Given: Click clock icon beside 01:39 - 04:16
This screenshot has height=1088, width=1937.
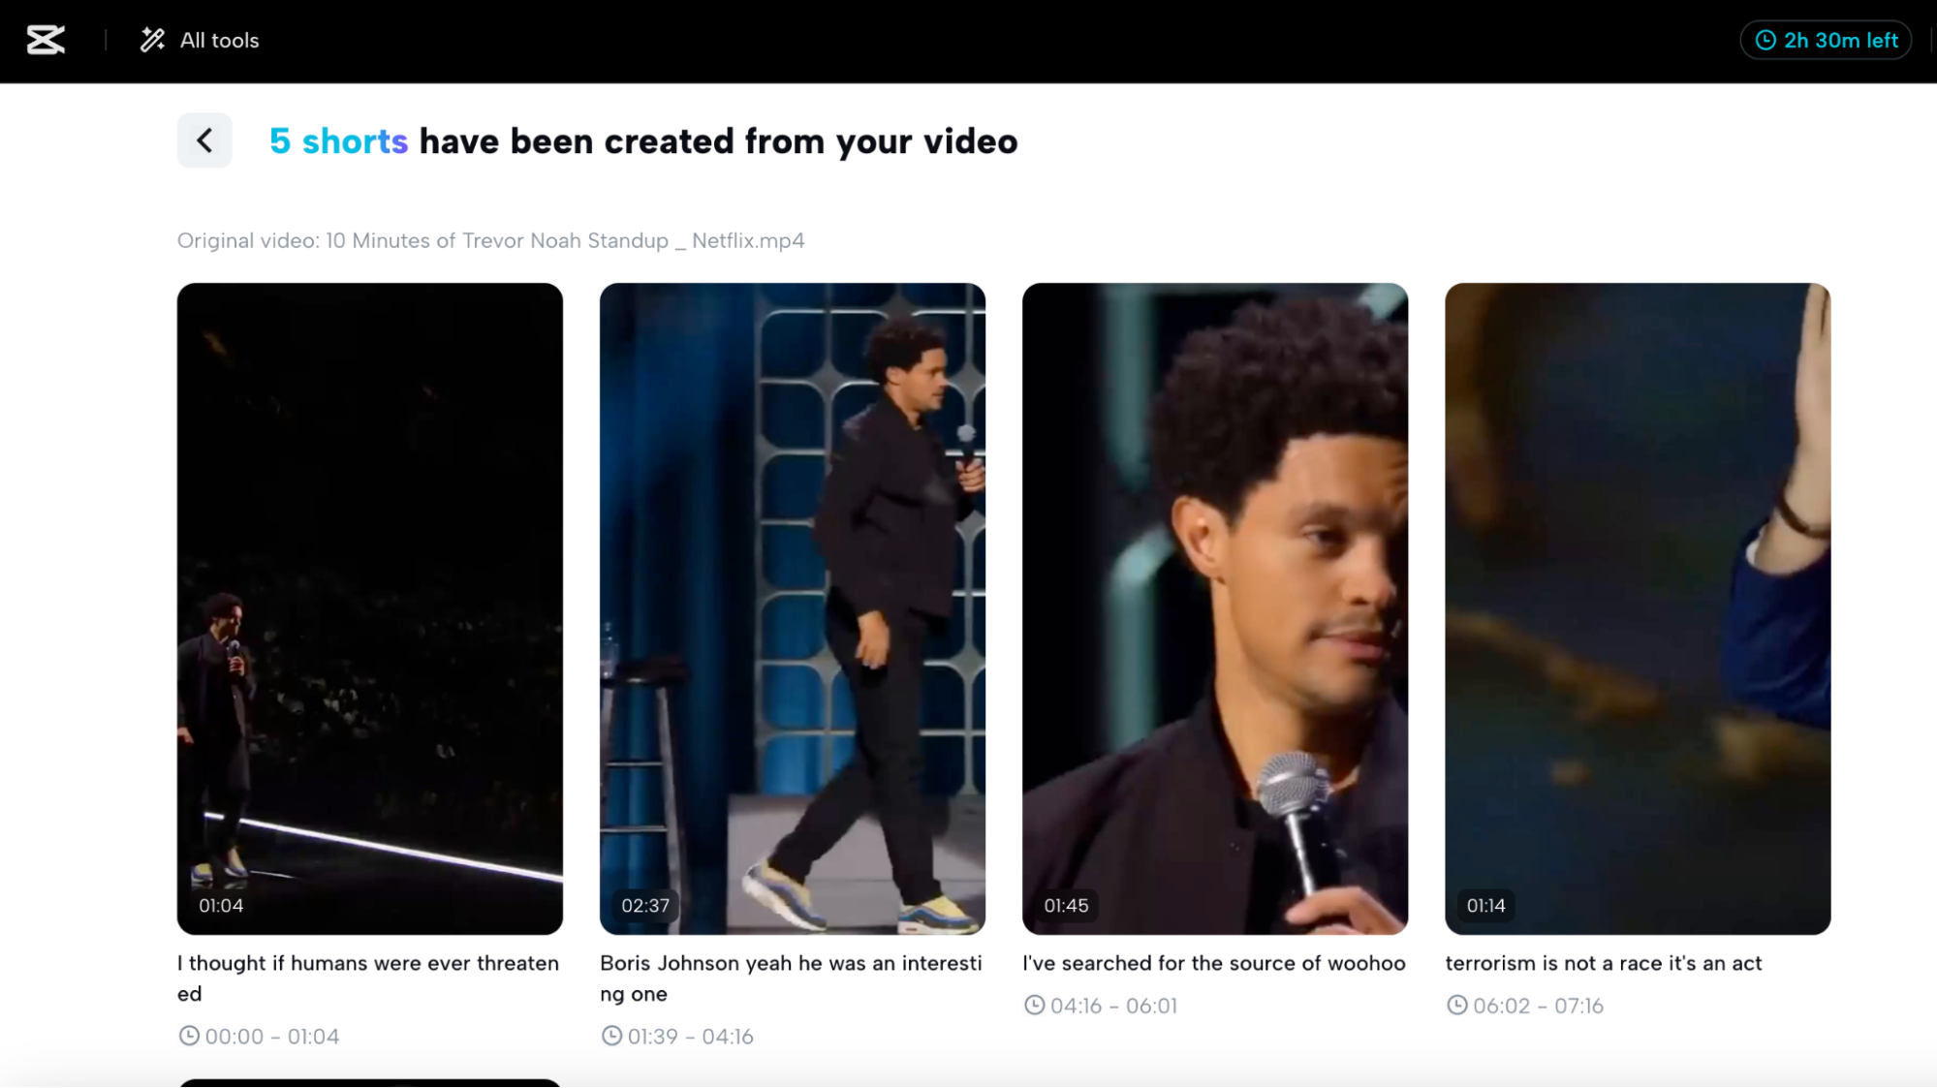Looking at the screenshot, I should tap(611, 1036).
